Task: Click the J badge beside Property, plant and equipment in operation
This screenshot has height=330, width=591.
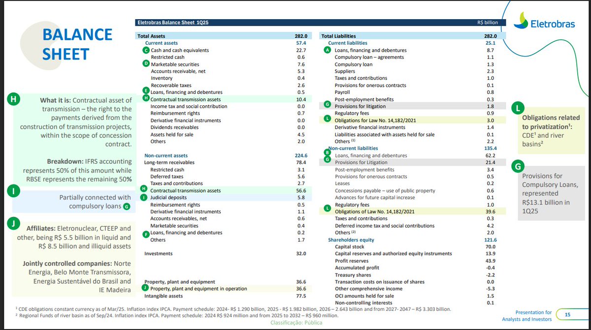Action: coord(145,288)
